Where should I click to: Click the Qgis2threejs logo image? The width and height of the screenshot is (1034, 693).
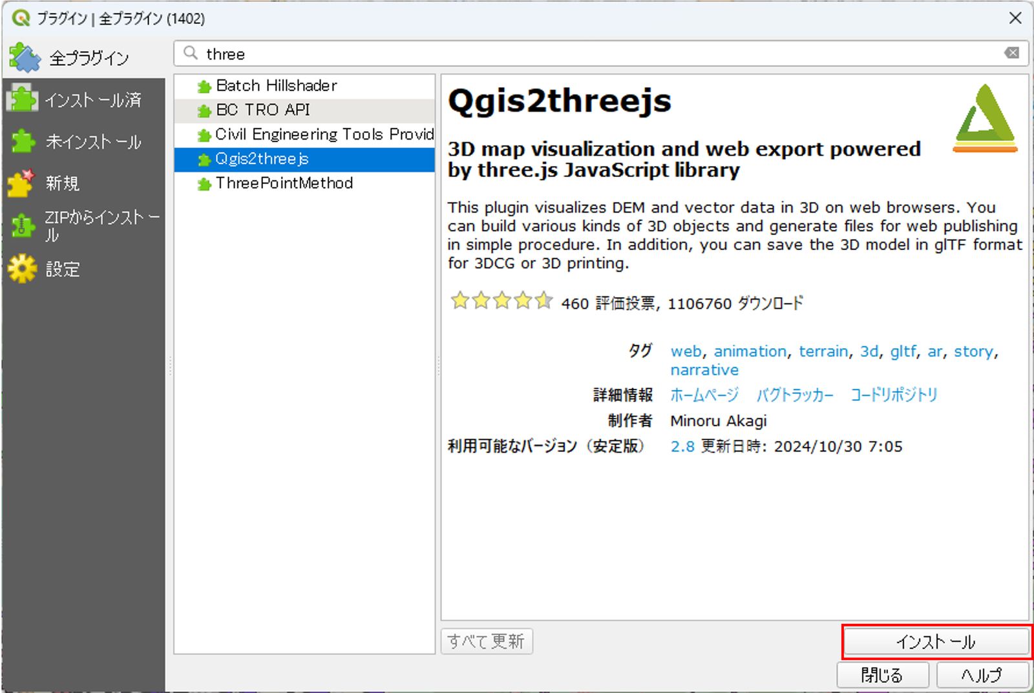tap(985, 118)
